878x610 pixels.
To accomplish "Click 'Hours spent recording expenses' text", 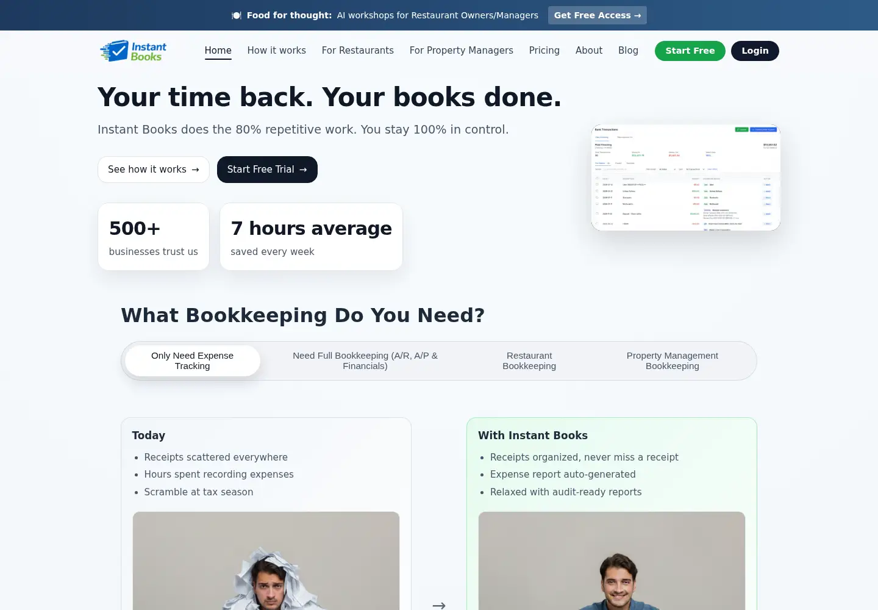I will pyautogui.click(x=219, y=474).
